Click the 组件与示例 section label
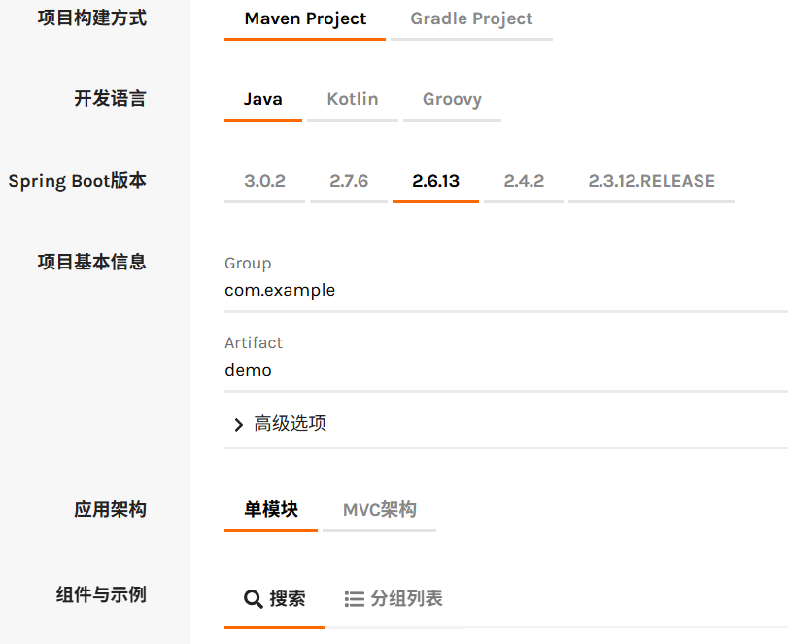788x644 pixels. 101,594
